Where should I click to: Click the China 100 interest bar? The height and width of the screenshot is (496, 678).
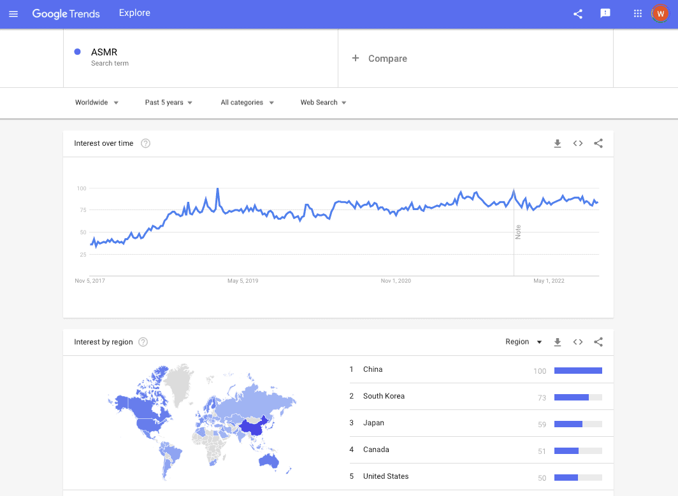578,371
